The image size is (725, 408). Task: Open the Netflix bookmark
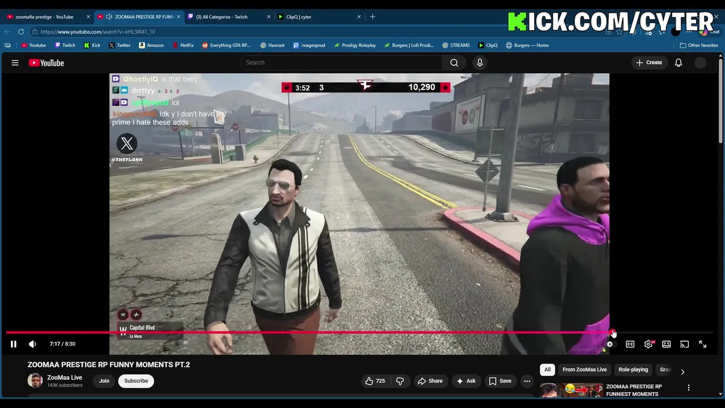(x=183, y=45)
